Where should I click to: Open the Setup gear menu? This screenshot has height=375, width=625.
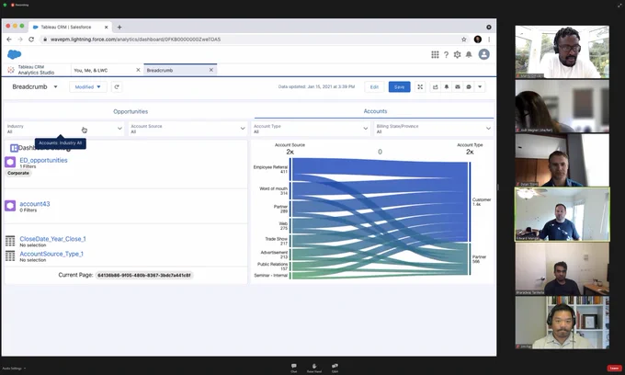point(457,54)
